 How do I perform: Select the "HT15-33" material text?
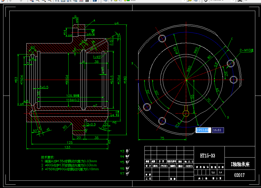click(208, 156)
